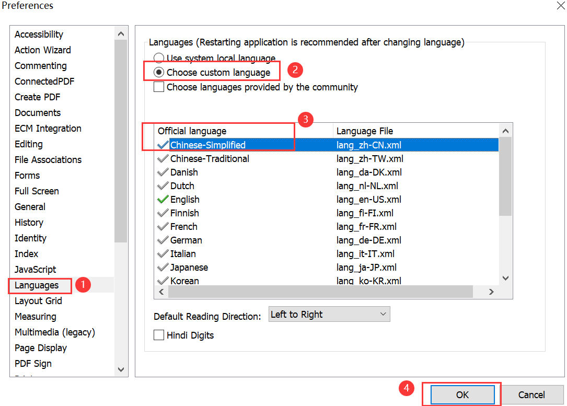This screenshot has height=406, width=567.
Task: Select Chinese-Simplified in the language list
Action: pyautogui.click(x=208, y=145)
